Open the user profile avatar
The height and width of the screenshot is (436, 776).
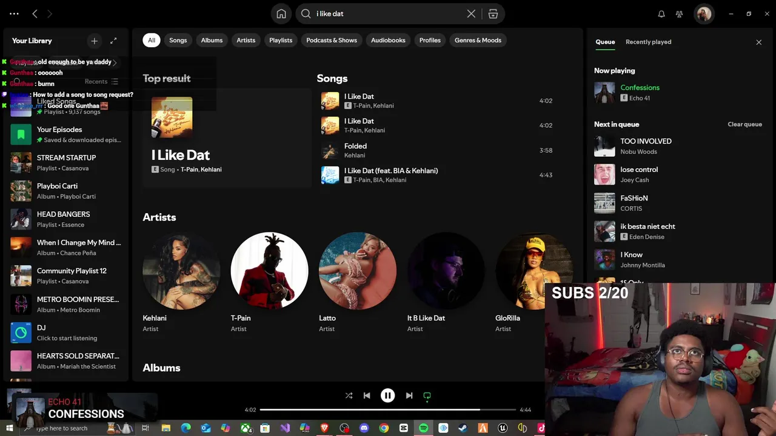click(704, 14)
